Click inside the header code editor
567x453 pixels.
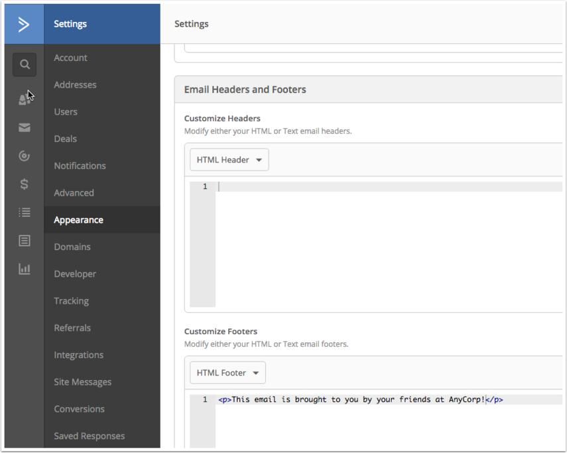[x=389, y=244]
